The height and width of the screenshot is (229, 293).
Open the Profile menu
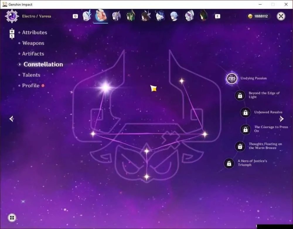(x=31, y=85)
